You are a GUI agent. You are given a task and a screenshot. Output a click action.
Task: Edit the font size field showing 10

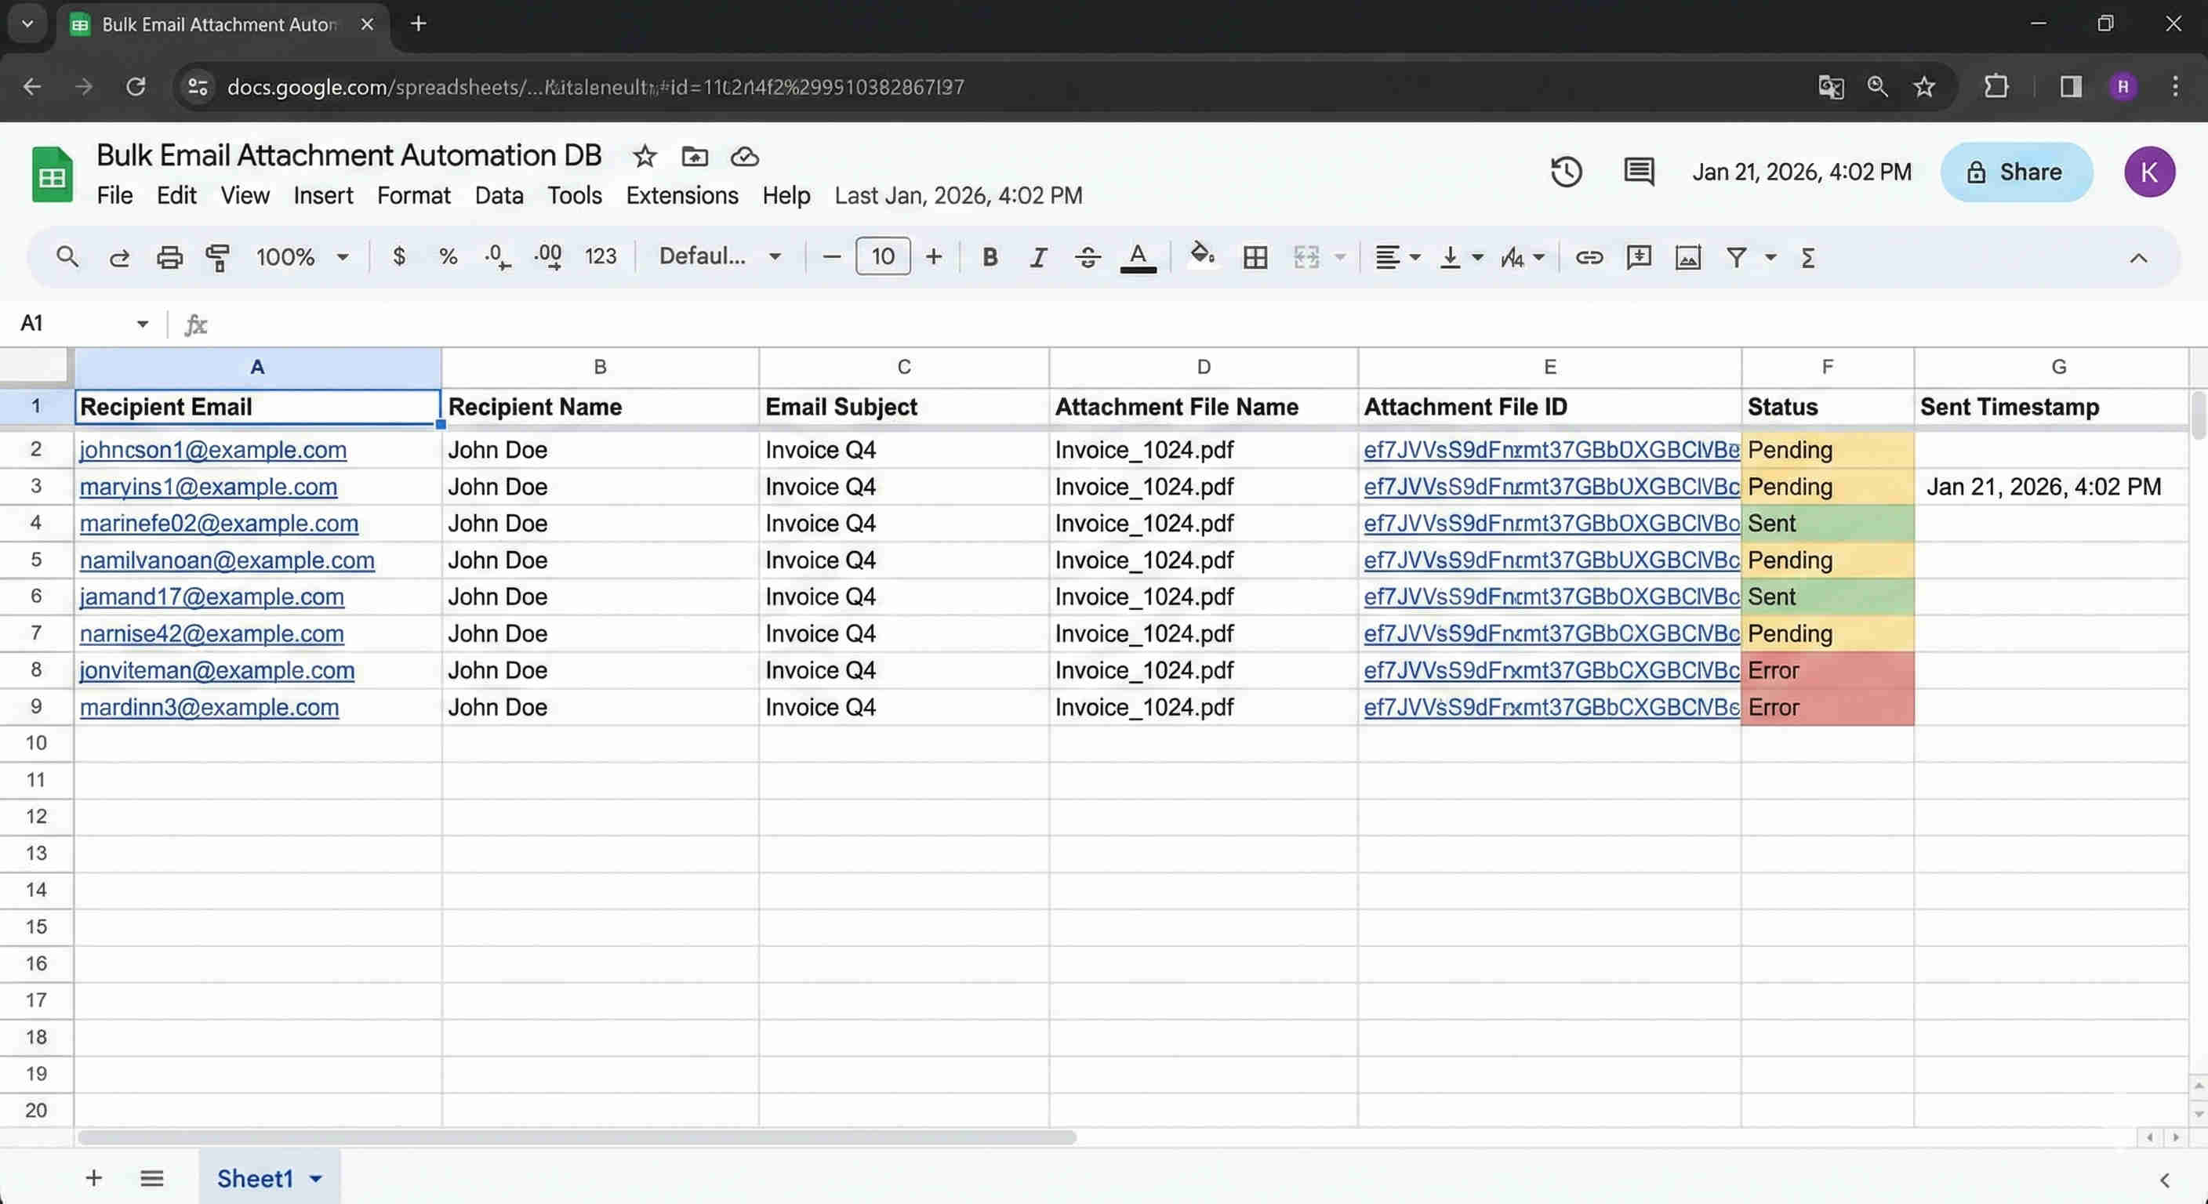(883, 256)
